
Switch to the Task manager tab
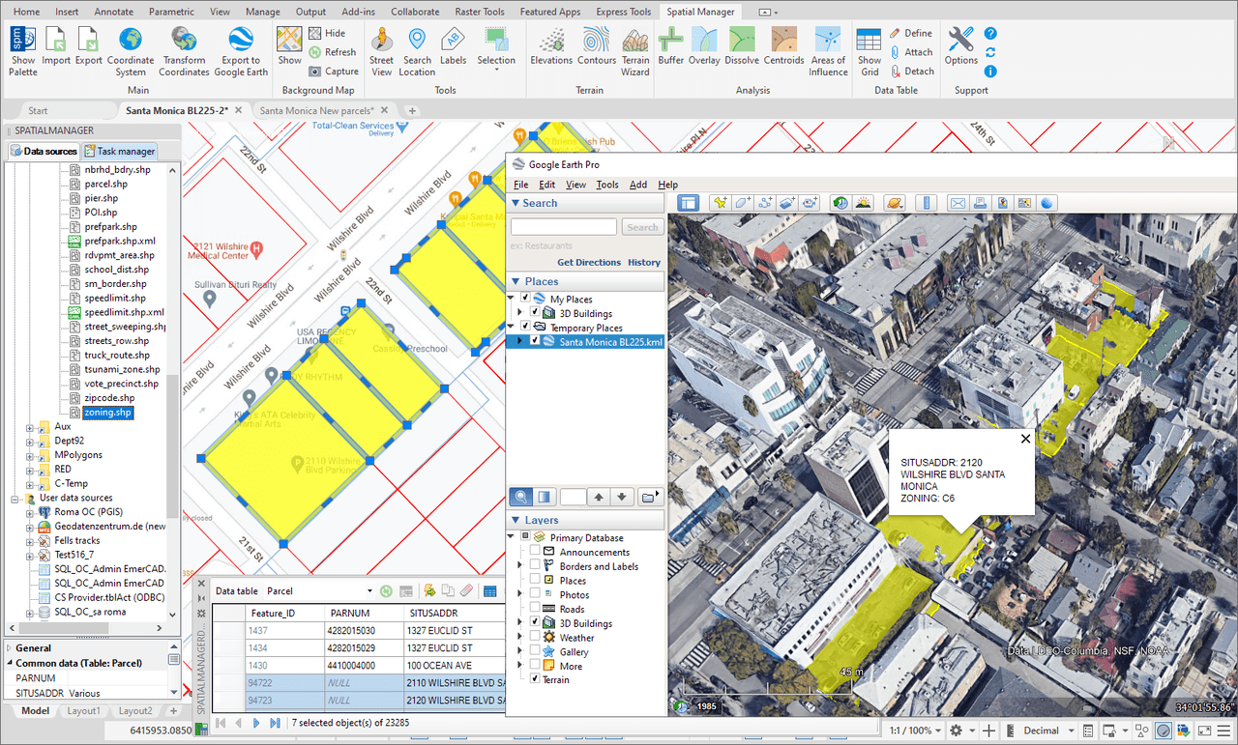pyautogui.click(x=119, y=152)
